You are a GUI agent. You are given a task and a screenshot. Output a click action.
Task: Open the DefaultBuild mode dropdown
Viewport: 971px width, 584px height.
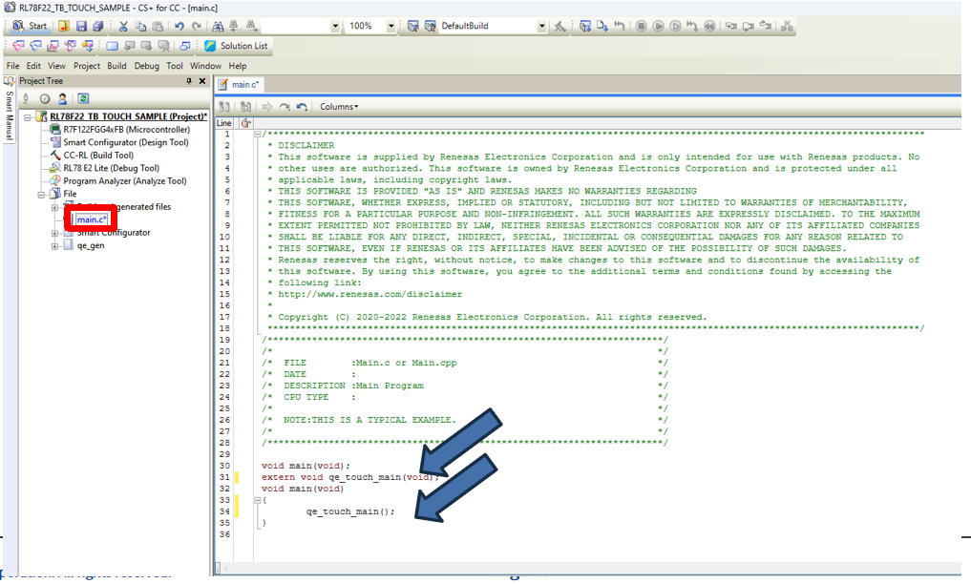tap(542, 26)
